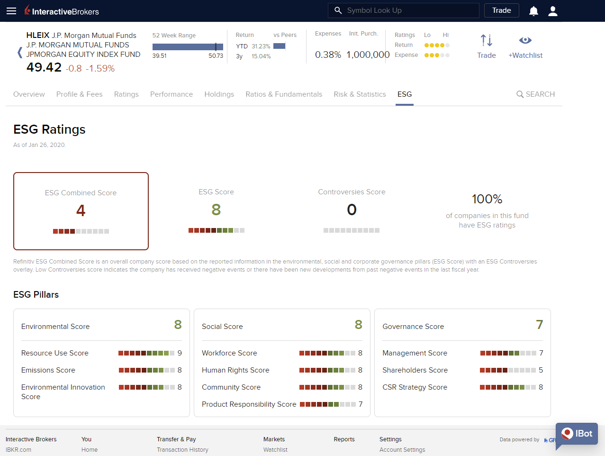Open the Risk & Statistics tab
Viewport: 605px width, 456px height.
pos(360,94)
